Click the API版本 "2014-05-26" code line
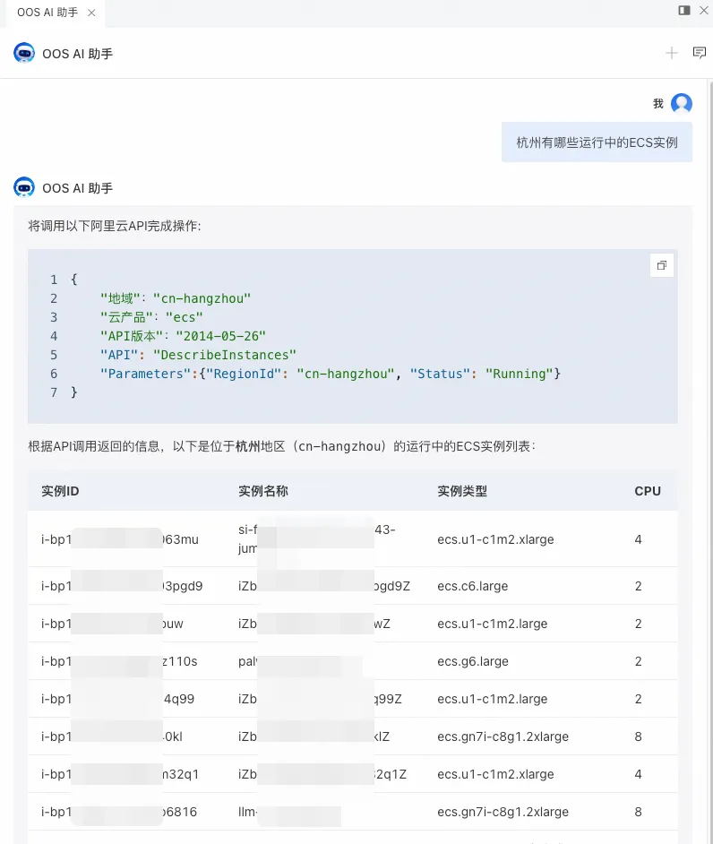The width and height of the screenshot is (713, 844). [x=183, y=336]
